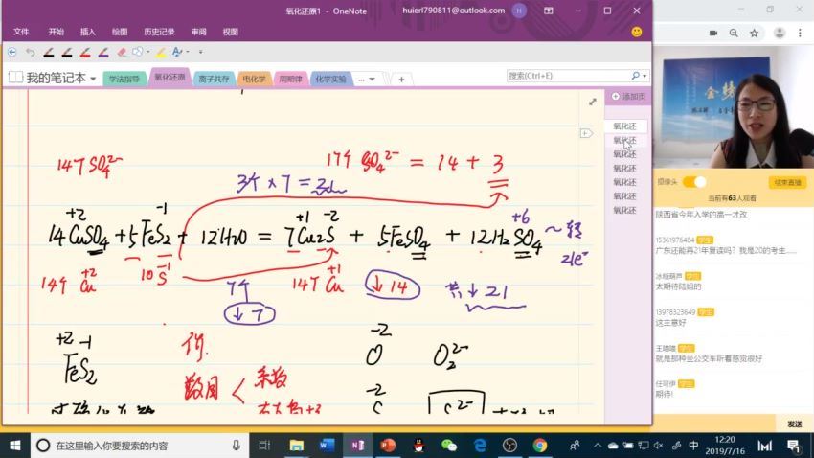Image resolution: width=814 pixels, height=458 pixels.
Task: Click the notebook icon beside 我的笔记本
Action: [x=15, y=78]
